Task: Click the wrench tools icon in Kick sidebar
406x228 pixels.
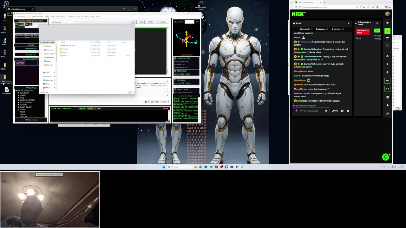Action: click(387, 105)
